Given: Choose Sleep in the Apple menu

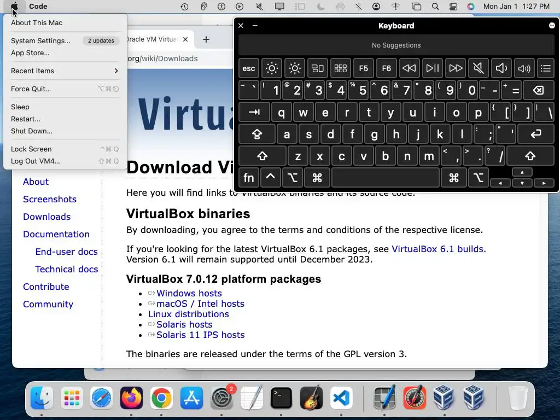Looking at the screenshot, I should coord(65,107).
